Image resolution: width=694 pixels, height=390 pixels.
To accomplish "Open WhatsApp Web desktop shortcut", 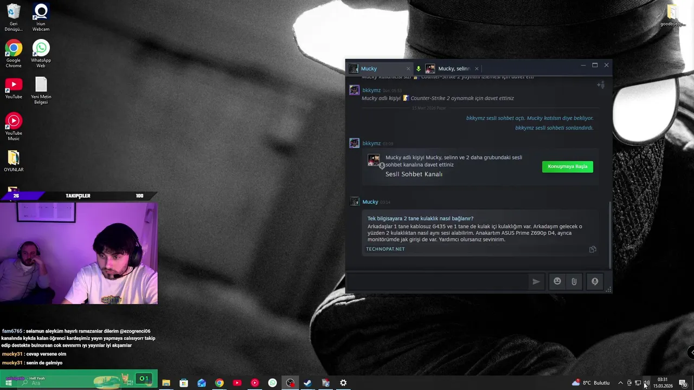I will 41,54.
